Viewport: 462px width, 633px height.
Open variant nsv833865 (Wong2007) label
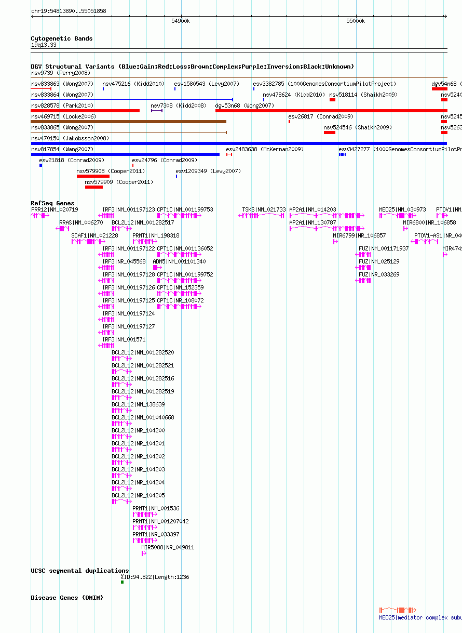62,127
